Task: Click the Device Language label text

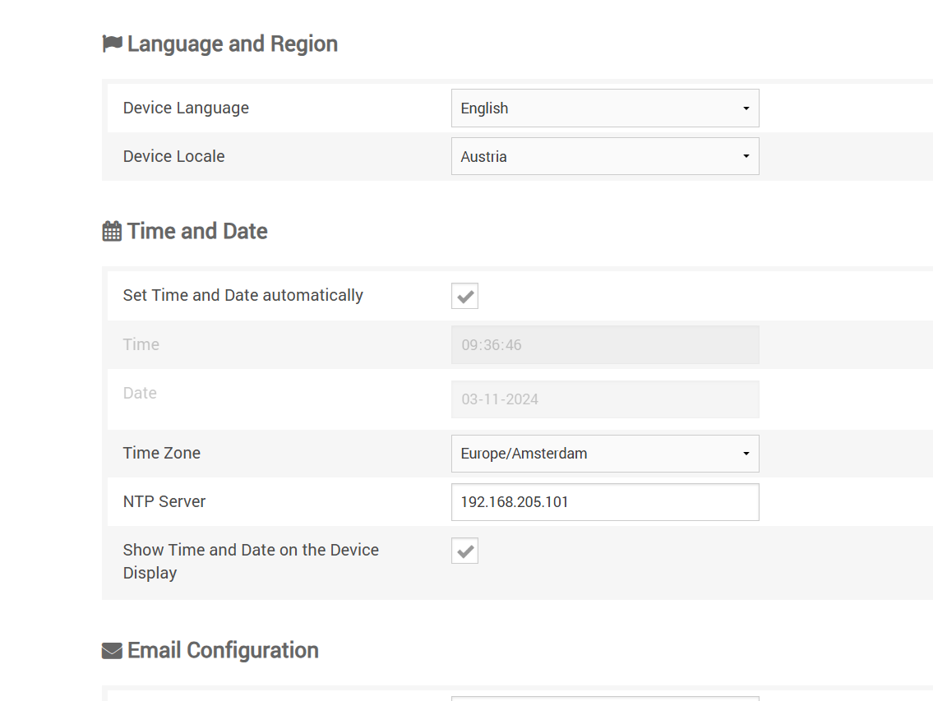Action: (x=186, y=108)
